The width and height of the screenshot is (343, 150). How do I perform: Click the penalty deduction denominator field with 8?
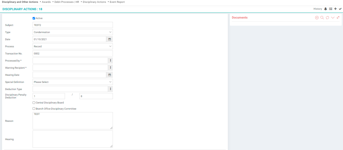96,96
